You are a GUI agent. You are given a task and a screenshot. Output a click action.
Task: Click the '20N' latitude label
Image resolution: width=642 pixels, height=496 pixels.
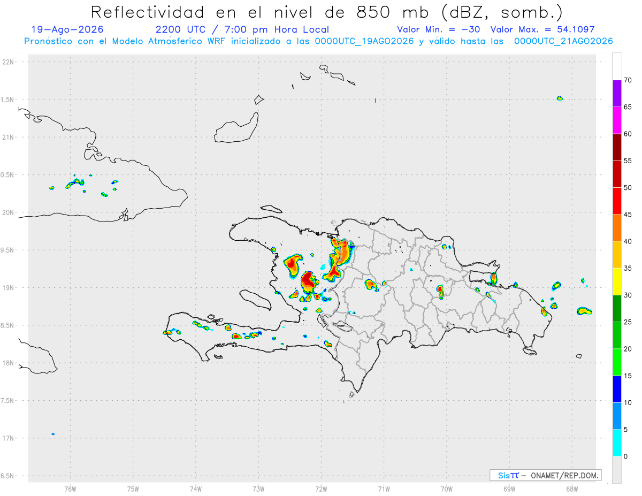[9, 212]
